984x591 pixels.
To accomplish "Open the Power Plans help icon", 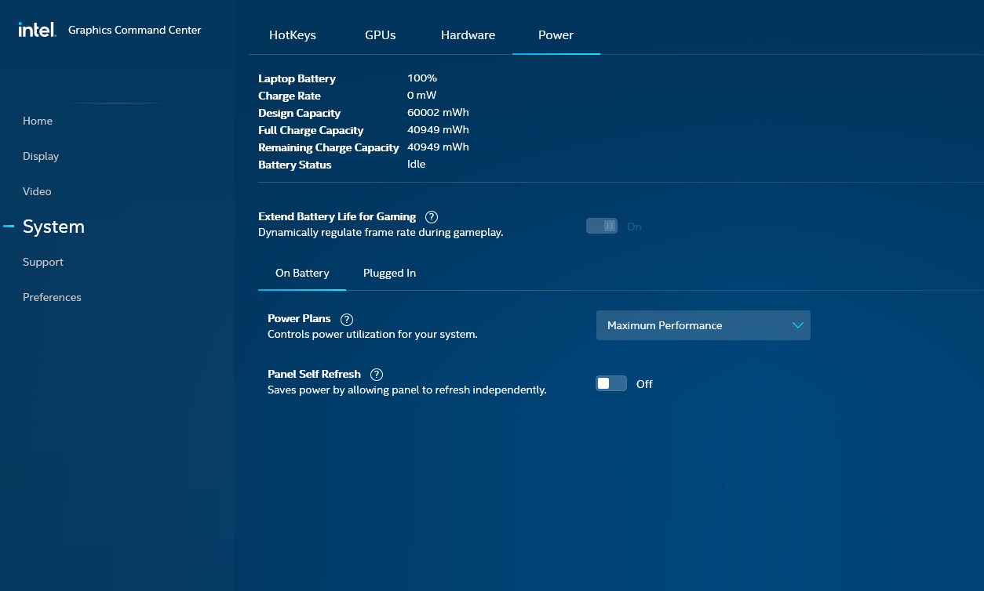I will [x=347, y=319].
